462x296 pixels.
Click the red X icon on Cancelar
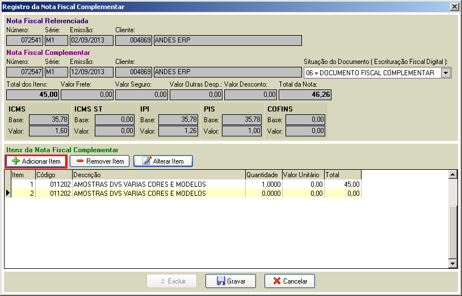(x=277, y=281)
